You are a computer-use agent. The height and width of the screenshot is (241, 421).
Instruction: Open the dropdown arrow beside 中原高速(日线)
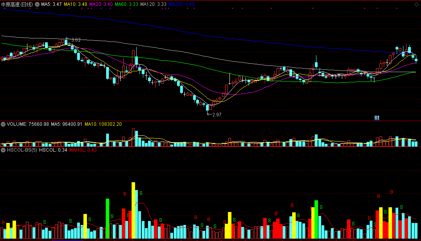pyautogui.click(x=37, y=4)
